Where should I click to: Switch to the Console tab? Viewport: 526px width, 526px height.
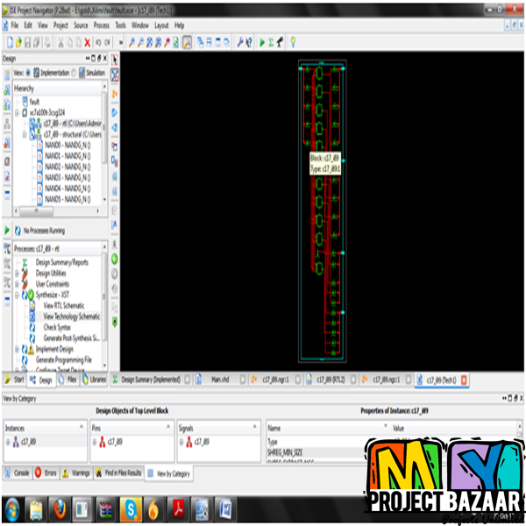[18, 473]
